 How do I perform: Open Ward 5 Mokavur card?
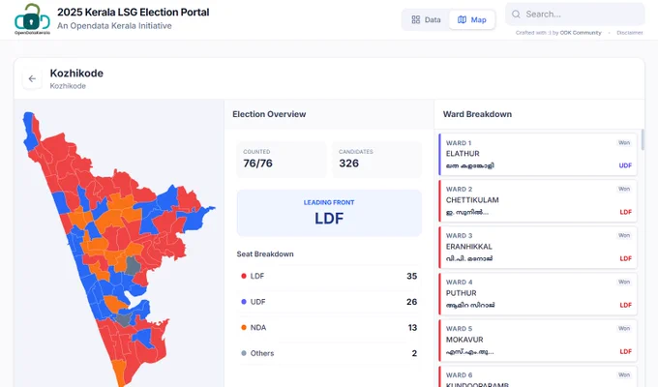click(538, 341)
